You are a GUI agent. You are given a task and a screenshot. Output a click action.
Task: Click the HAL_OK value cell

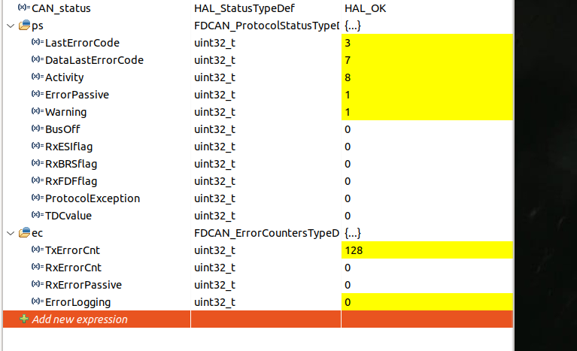pyautogui.click(x=427, y=8)
